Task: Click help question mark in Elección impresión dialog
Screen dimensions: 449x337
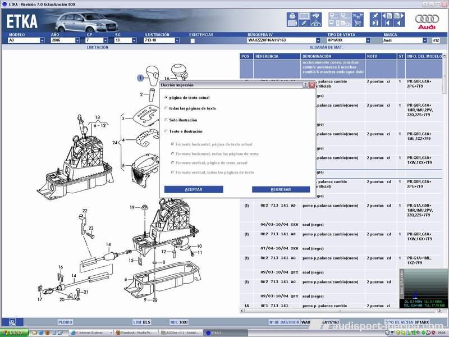Action: (x=305, y=85)
